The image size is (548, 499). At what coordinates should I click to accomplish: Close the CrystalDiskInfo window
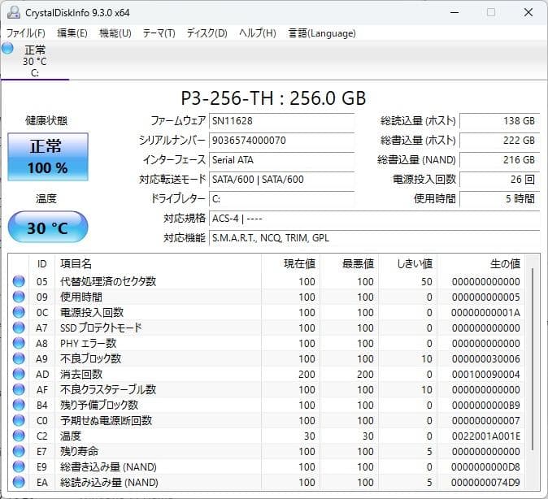tap(528, 12)
